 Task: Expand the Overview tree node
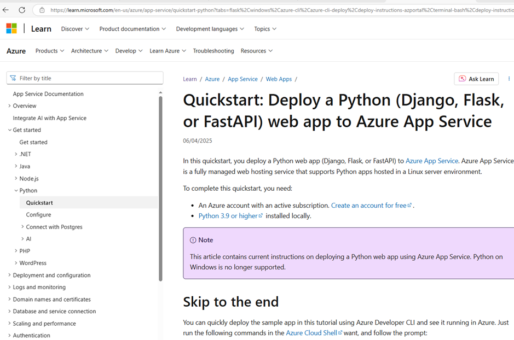pyautogui.click(x=9, y=105)
